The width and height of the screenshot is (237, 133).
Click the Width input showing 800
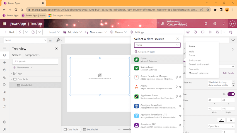click(x=214, y=109)
